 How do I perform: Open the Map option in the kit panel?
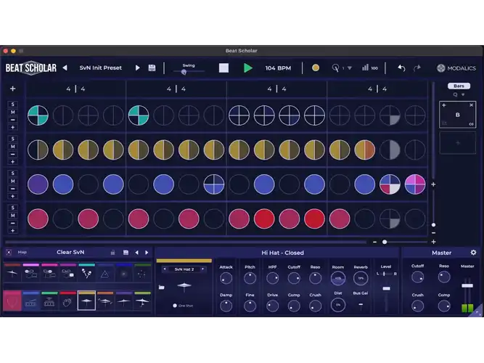[x=22, y=253]
